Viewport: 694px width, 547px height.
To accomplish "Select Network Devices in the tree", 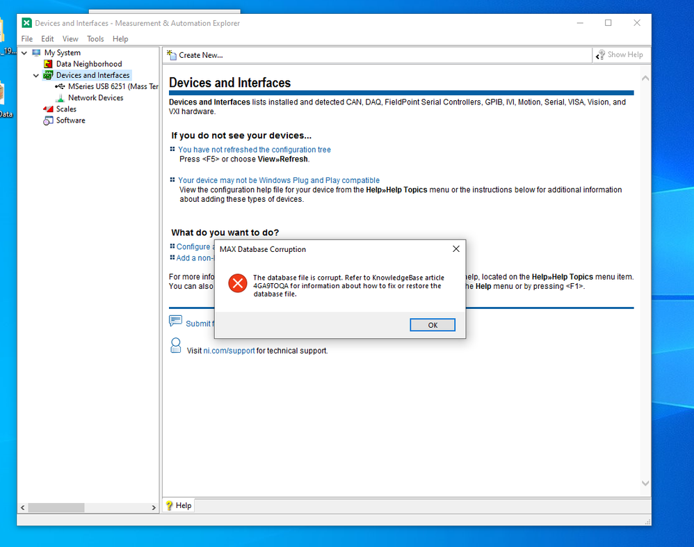I will [x=95, y=98].
